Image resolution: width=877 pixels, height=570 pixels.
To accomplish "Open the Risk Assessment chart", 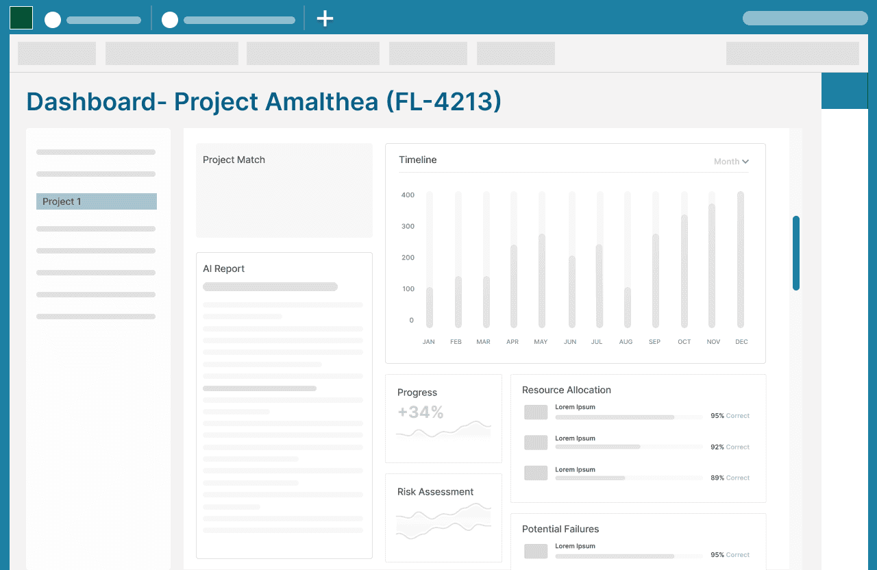I will click(443, 521).
